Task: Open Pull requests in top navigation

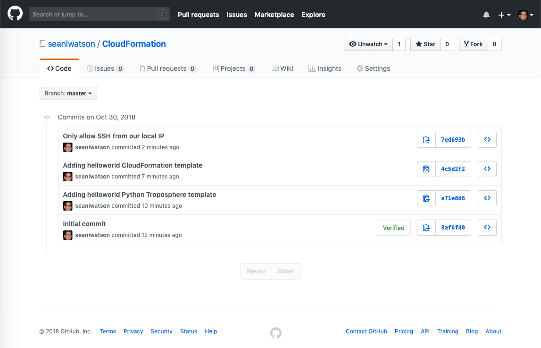Action: 199,15
